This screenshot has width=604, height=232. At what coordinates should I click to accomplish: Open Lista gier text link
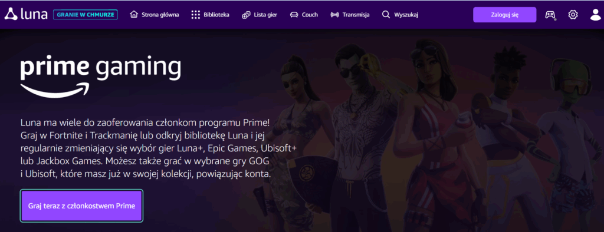pyautogui.click(x=265, y=15)
